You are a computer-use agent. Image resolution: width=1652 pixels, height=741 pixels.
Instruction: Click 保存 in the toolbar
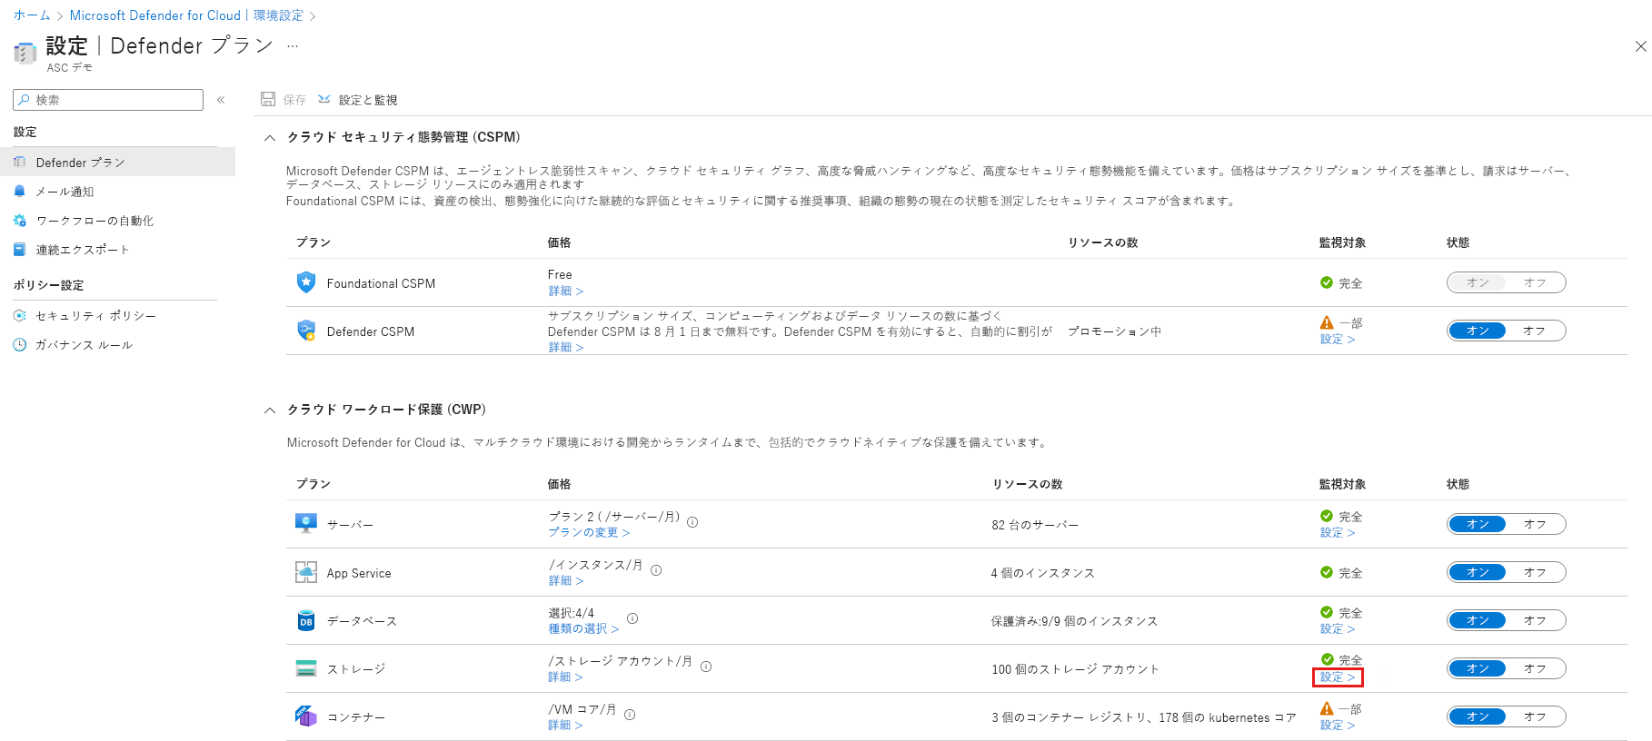(284, 100)
